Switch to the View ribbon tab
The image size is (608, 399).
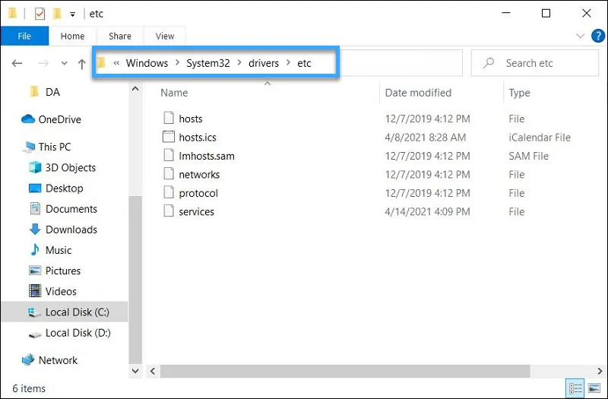(165, 36)
